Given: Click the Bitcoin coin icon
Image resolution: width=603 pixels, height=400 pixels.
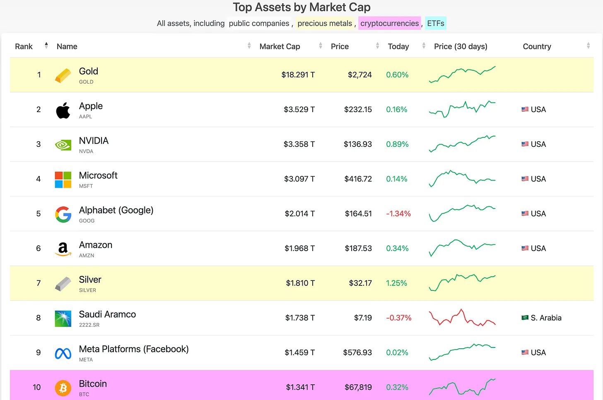Looking at the screenshot, I should 63,388.
